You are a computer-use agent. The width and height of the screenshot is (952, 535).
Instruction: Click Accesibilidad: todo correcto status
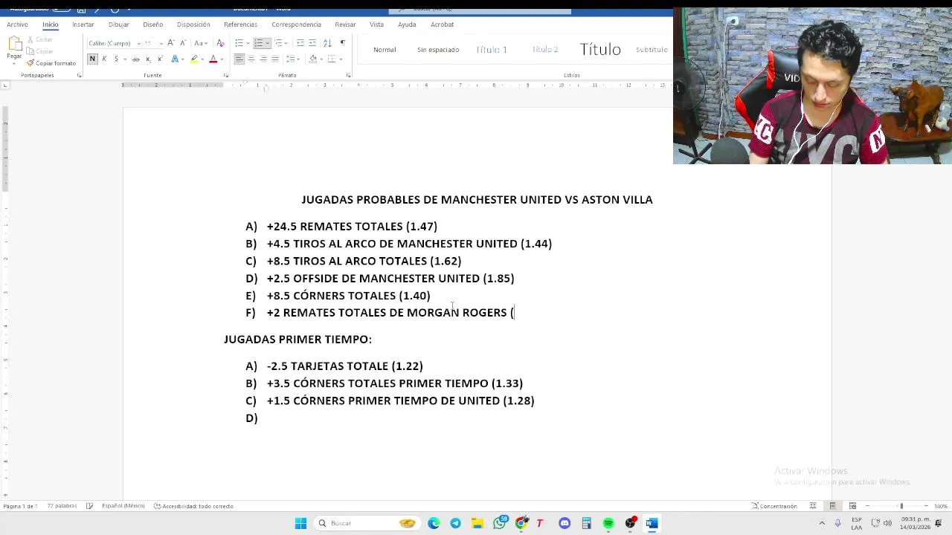193,506
